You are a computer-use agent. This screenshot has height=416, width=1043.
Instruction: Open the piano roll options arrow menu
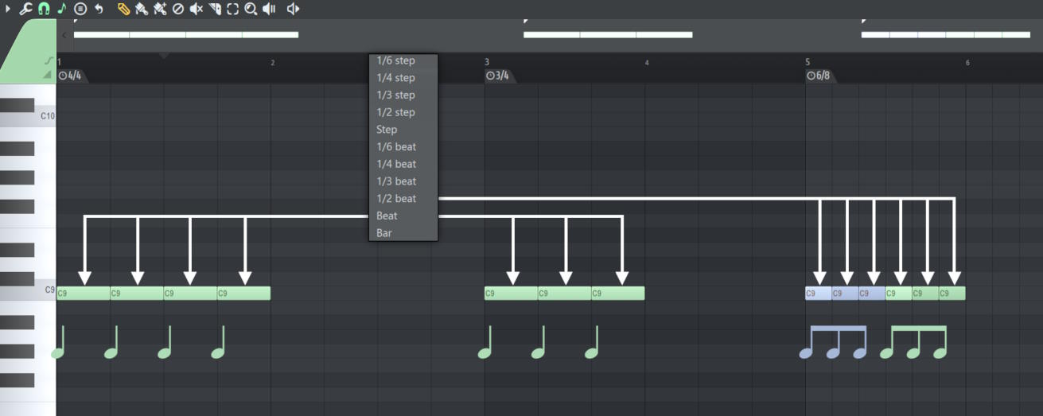point(8,9)
